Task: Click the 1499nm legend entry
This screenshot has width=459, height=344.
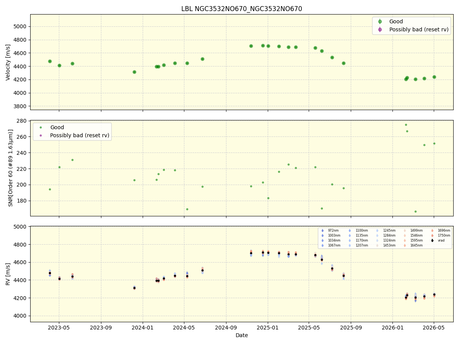Action: pyautogui.click(x=413, y=230)
